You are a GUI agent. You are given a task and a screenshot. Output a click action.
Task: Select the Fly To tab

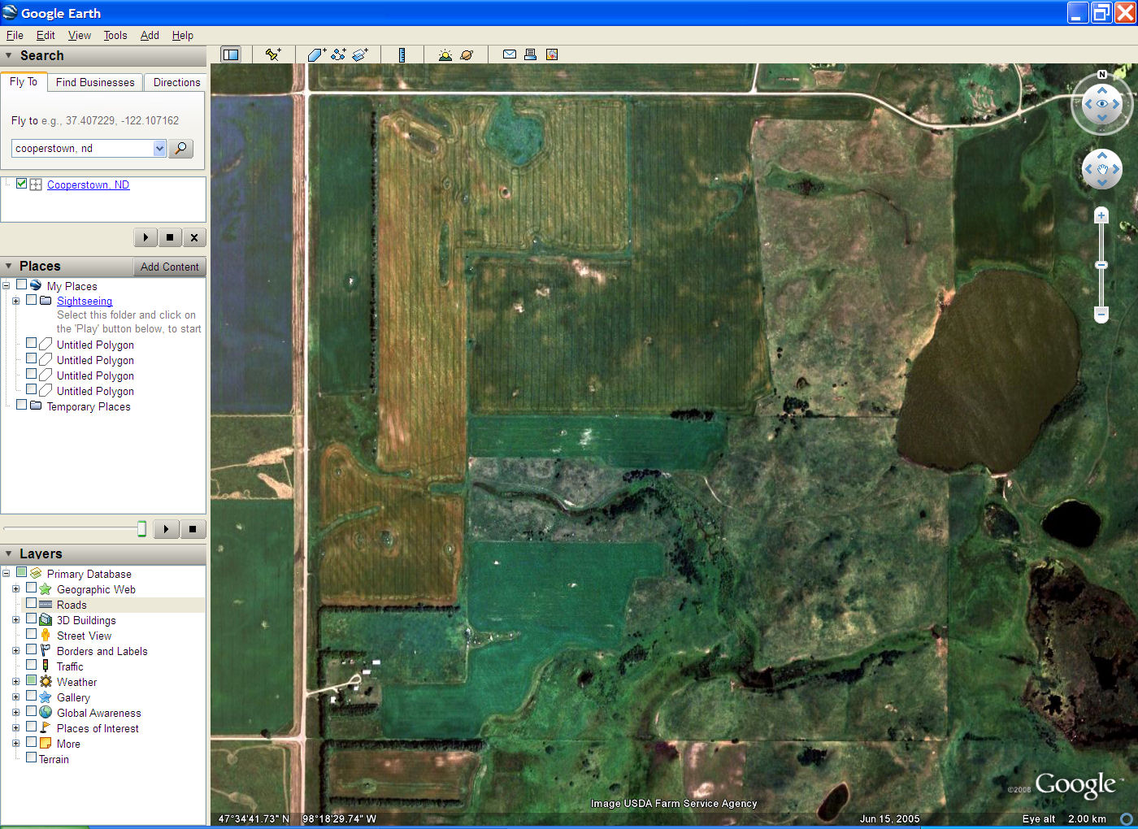pos(24,81)
